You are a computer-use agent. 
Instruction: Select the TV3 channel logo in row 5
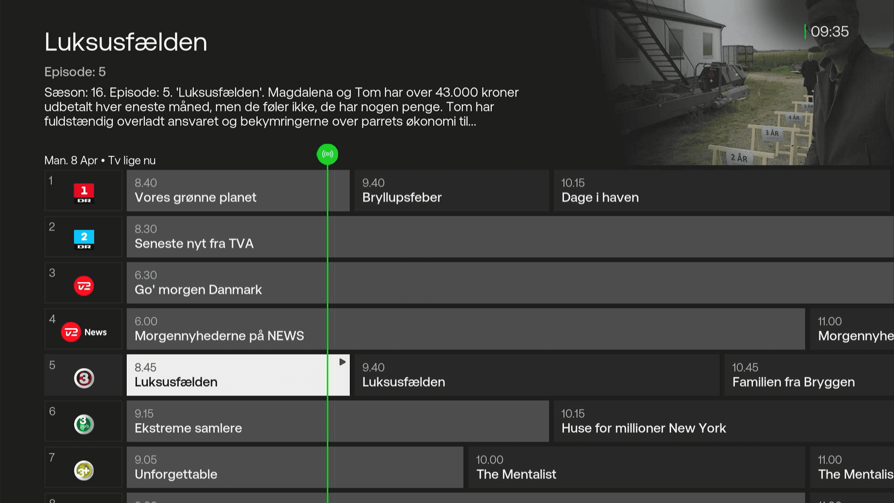[x=84, y=378]
